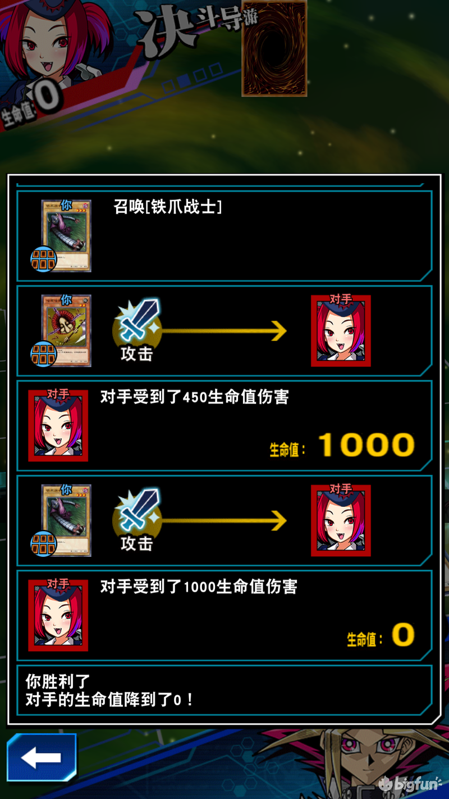Image resolution: width=449 pixels, height=799 pixels.
Task: Tap the first attacking monster card thumbnail
Action: tap(66, 330)
